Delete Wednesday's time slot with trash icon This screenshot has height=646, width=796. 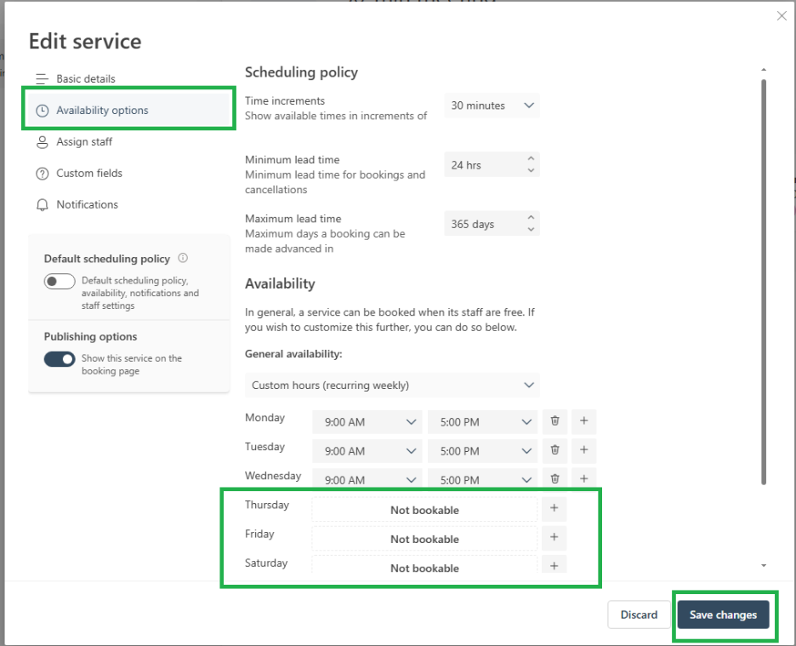pyautogui.click(x=554, y=478)
